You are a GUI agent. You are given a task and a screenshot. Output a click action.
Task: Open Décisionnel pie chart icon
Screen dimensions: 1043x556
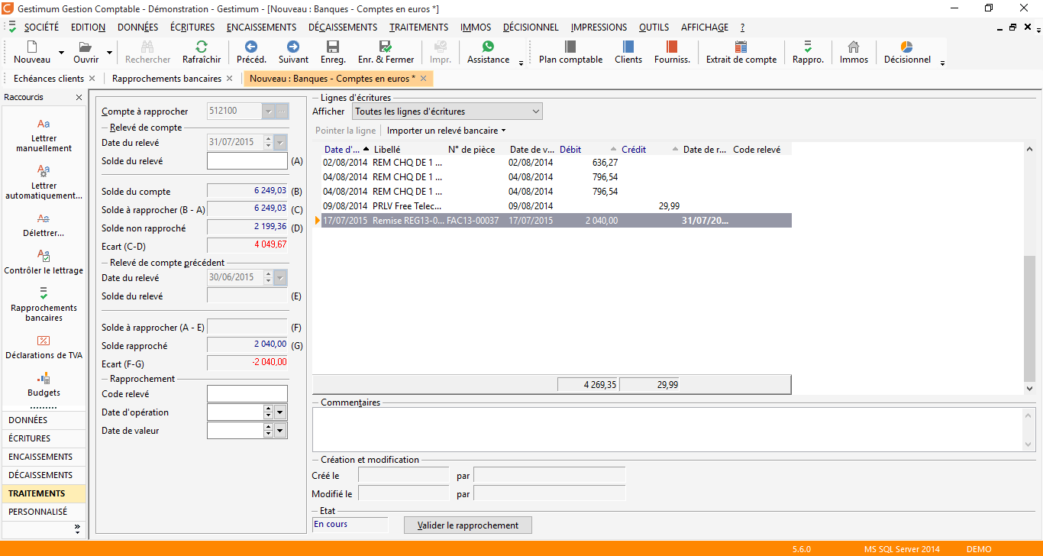tap(907, 47)
